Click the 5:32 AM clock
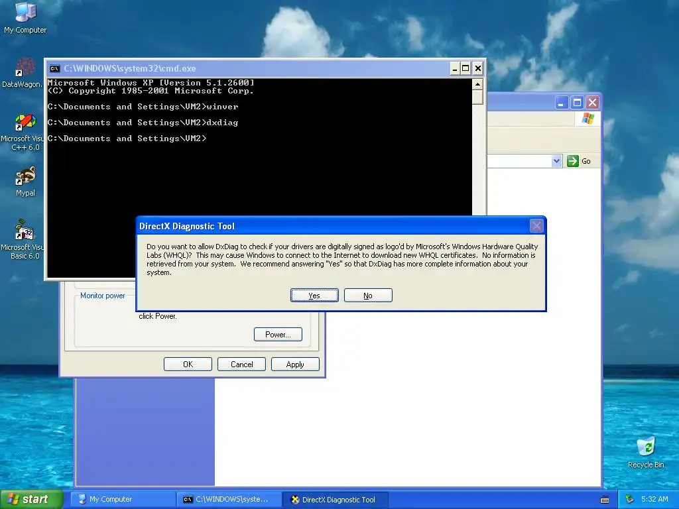679x509 pixels. pyautogui.click(x=654, y=500)
